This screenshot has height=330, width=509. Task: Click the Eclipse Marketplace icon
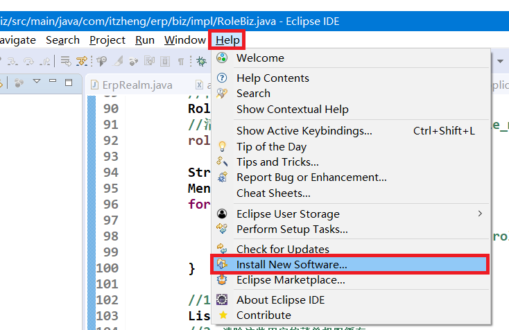[222, 279]
